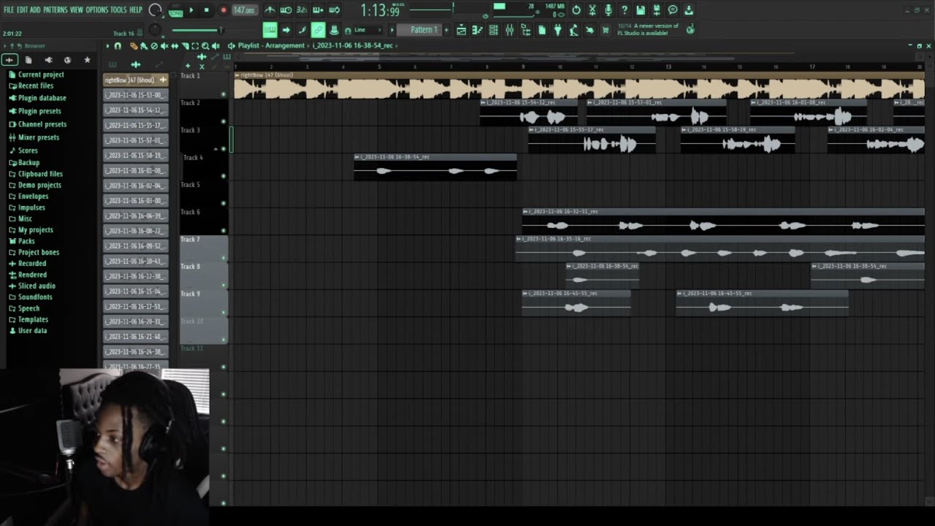Screen dimensions: 935x526
Task: Open the OPTIONS menu
Action: tap(97, 9)
